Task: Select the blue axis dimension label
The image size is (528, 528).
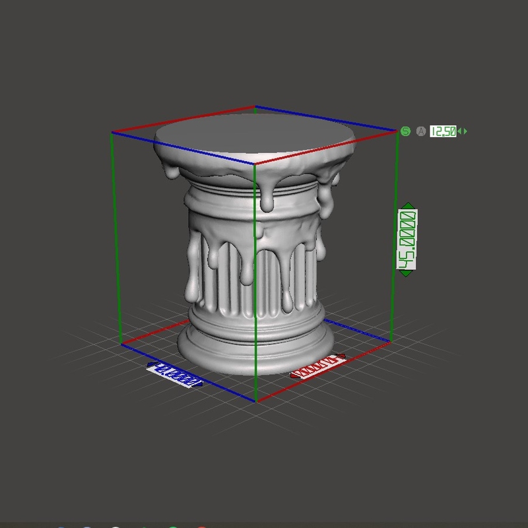Action: pos(175,375)
